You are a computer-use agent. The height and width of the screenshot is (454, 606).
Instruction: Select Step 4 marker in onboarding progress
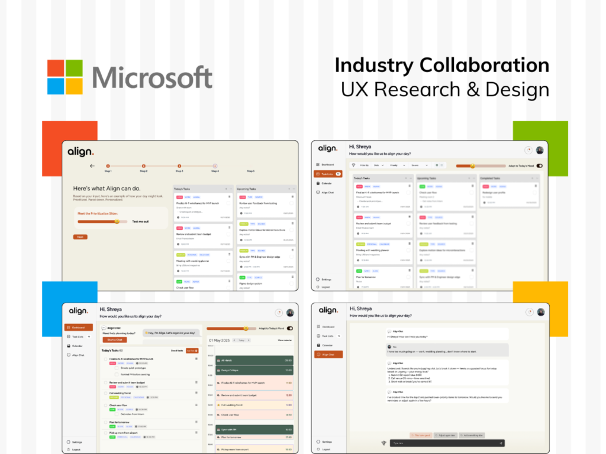click(x=215, y=166)
